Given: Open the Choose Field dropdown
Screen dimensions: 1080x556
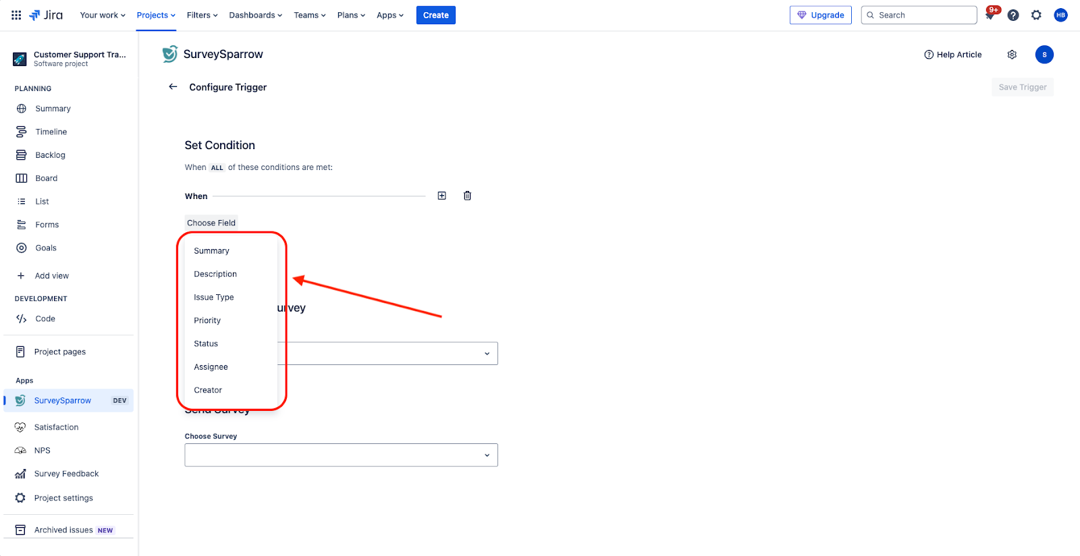Looking at the screenshot, I should (x=211, y=223).
